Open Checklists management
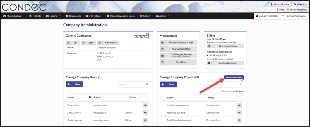 click(178, 62)
